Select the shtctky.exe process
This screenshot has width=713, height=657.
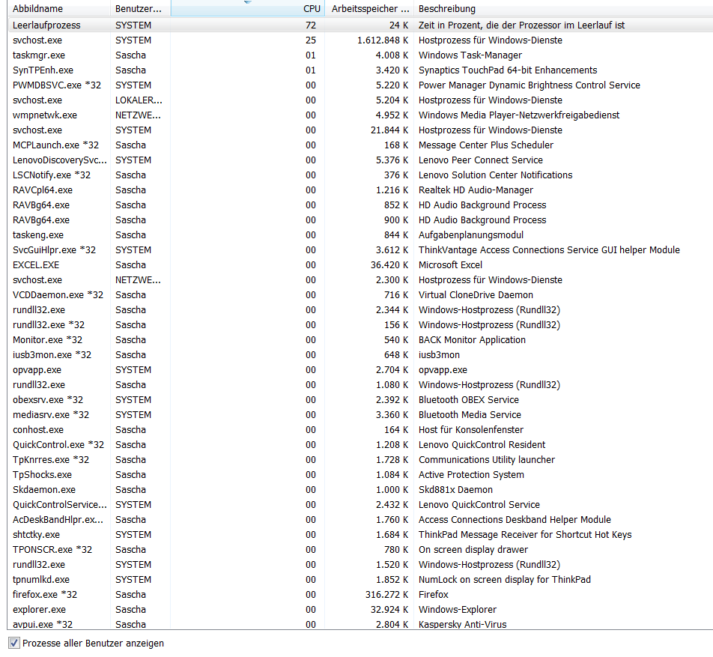360,535
